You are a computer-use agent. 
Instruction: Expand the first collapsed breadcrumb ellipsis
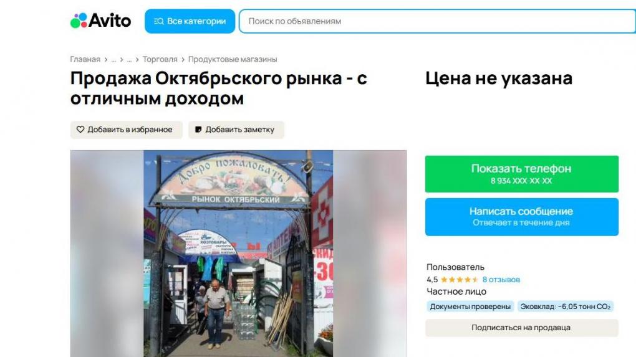113,59
